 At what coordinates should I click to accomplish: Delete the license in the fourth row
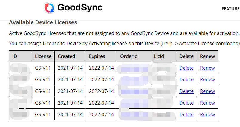pos(187,103)
